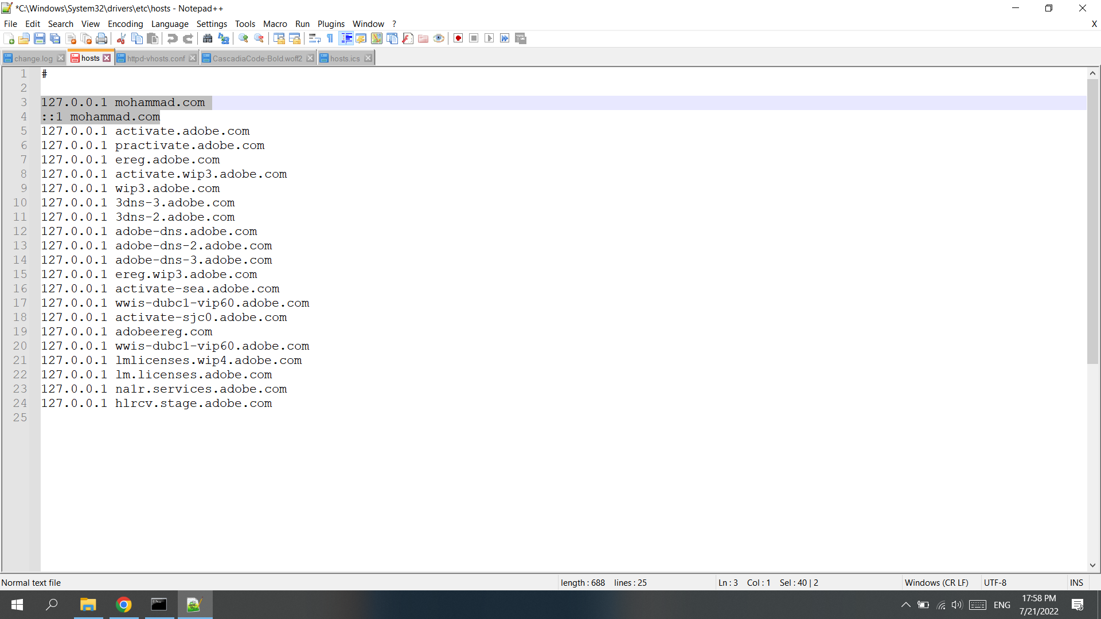The height and width of the screenshot is (619, 1101).
Task: Click the Playback macro icon
Action: pos(489,38)
